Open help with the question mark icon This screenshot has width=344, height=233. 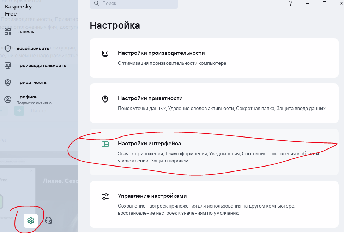tap(290, 3)
